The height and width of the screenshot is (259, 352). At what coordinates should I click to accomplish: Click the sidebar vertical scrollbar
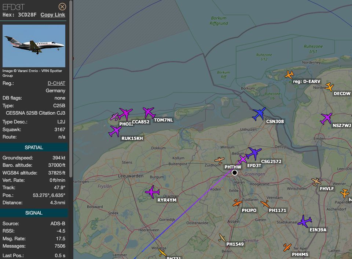coord(71,89)
